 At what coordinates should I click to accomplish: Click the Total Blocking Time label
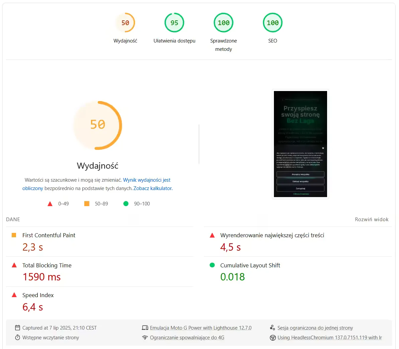47,265
